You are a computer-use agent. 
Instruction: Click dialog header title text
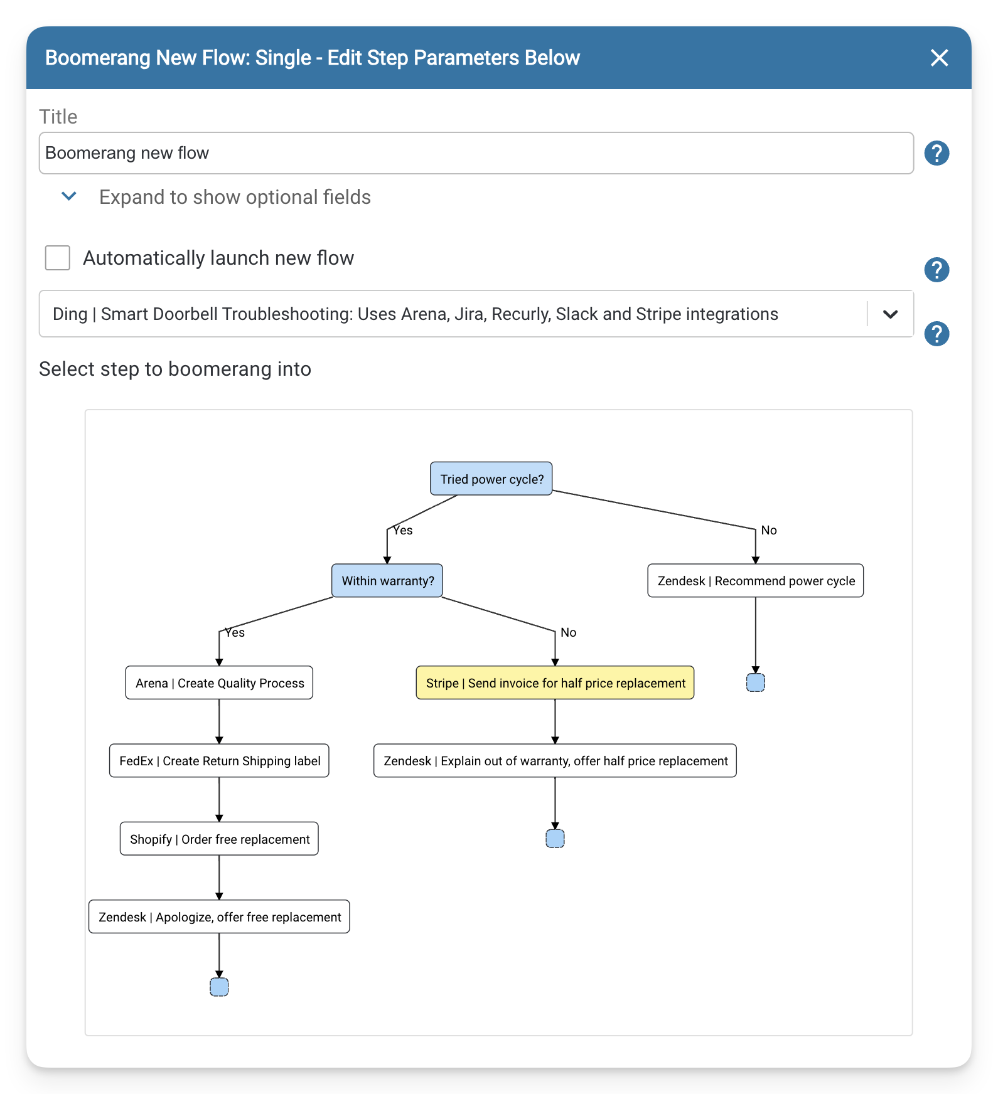point(313,58)
